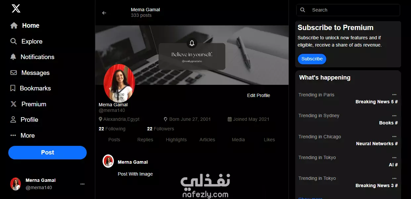Click the birthday icon beside Born June 27
Screen dimensions: 411x199
pyautogui.click(x=166, y=119)
